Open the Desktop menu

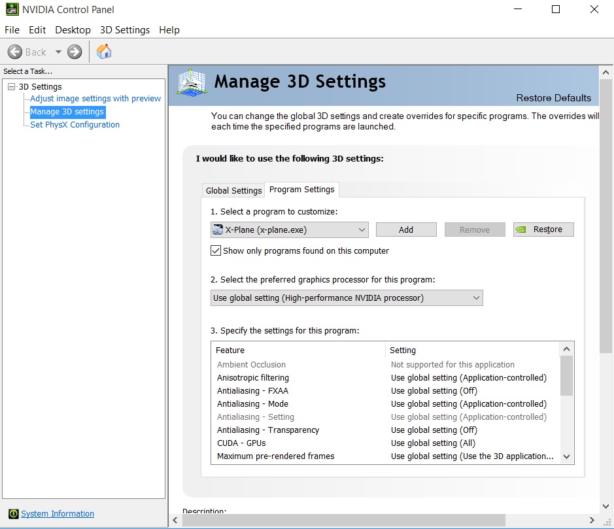pos(73,30)
